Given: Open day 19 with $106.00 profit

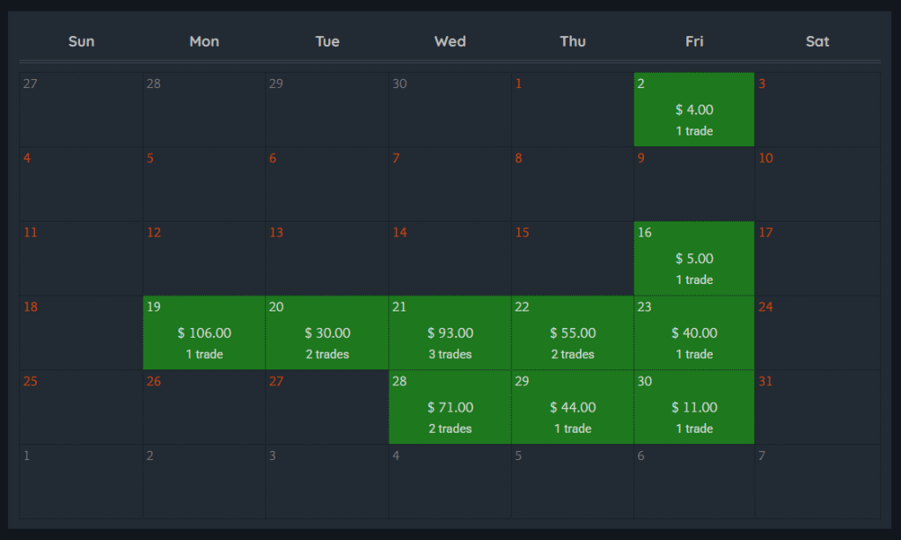Looking at the screenshot, I should [204, 333].
